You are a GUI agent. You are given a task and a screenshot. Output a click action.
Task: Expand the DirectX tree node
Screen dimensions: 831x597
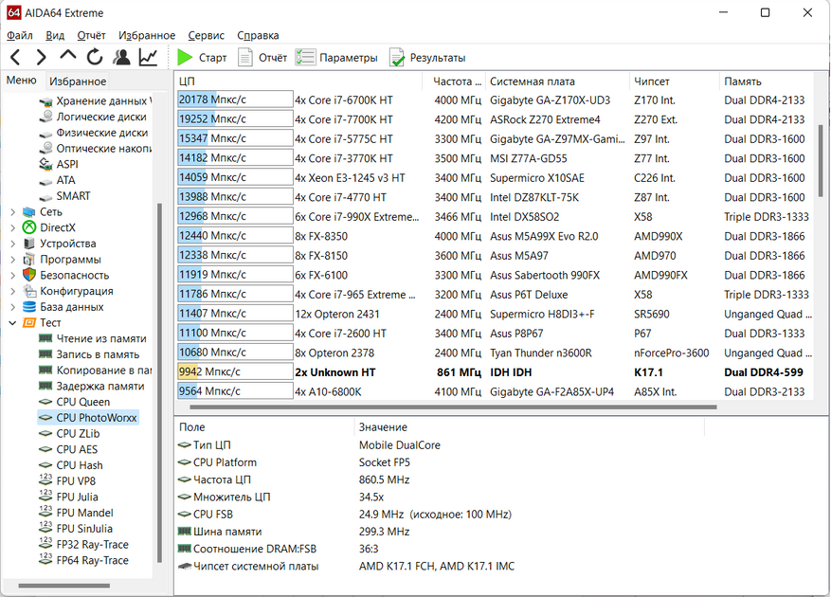(x=11, y=227)
